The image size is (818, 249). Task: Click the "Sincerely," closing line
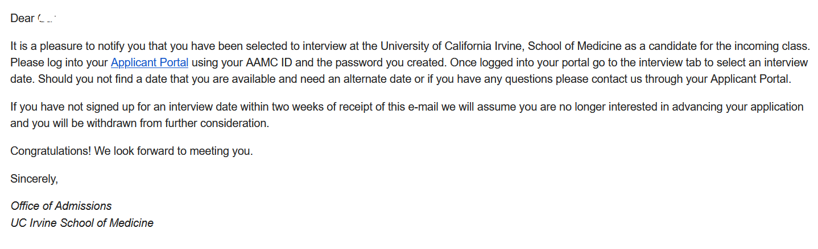pyautogui.click(x=34, y=179)
